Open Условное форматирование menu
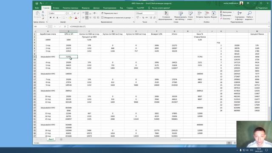 (166, 16)
